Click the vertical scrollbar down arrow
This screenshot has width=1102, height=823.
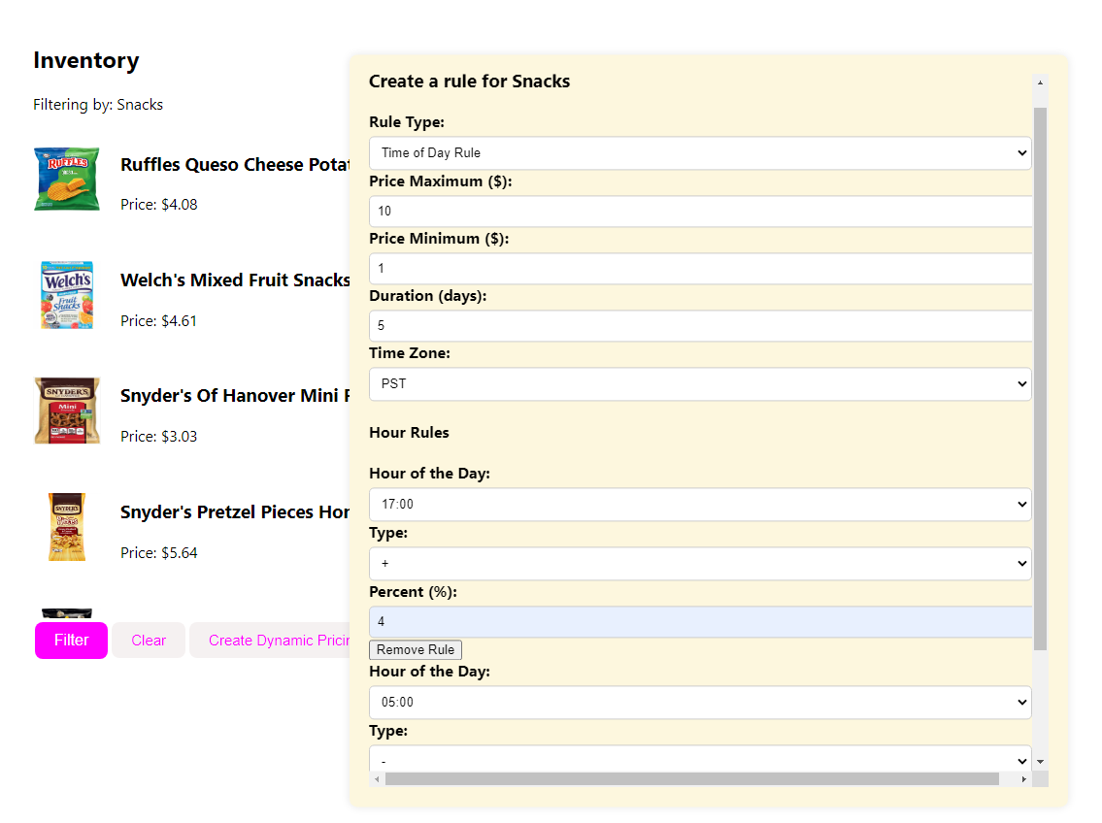(1040, 762)
